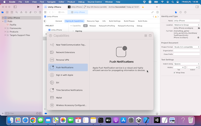Click the Organization text field
This screenshot has width=201, height=126.
pyautogui.click(x=187, y=50)
